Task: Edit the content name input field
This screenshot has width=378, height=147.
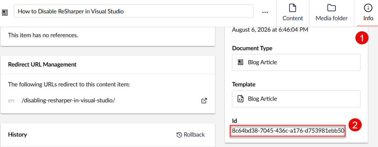Action: click(134, 11)
